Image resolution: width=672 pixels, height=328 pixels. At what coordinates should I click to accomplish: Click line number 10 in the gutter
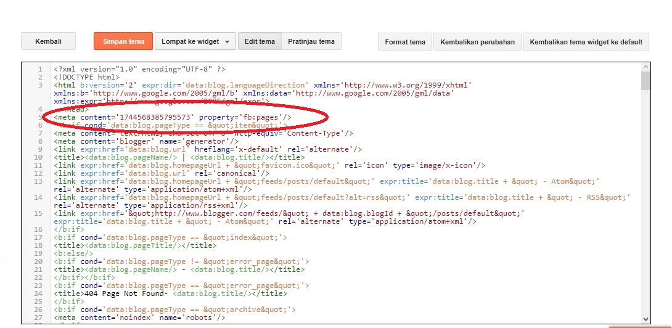[x=39, y=157]
